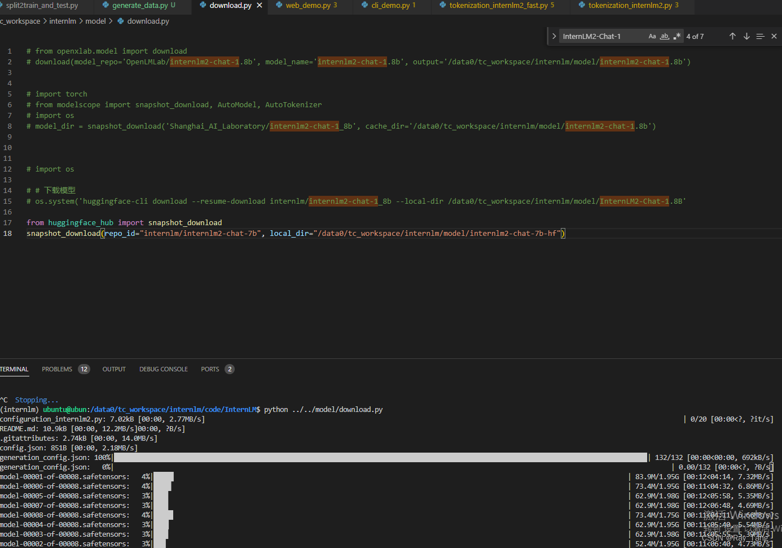Click Python file icon on generate_data.py tab
Image resolution: width=782 pixels, height=548 pixels.
(x=106, y=6)
